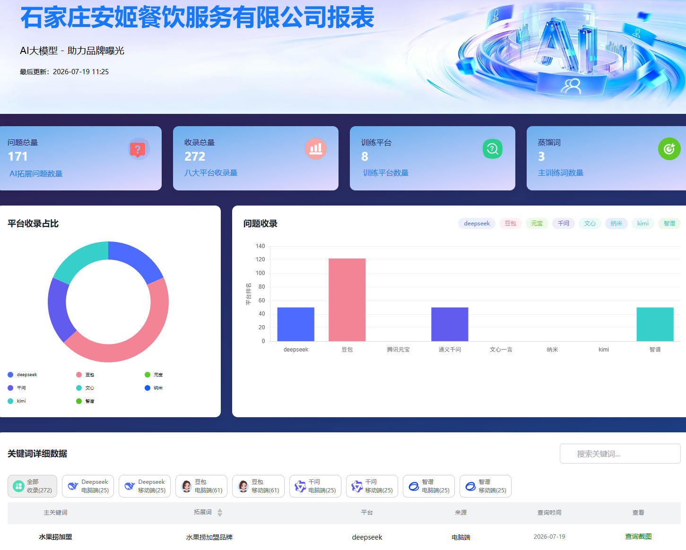This screenshot has height=550, width=686.
Task: Click the 通义千问 bar in 问题收录 chart
Action: pos(450,324)
